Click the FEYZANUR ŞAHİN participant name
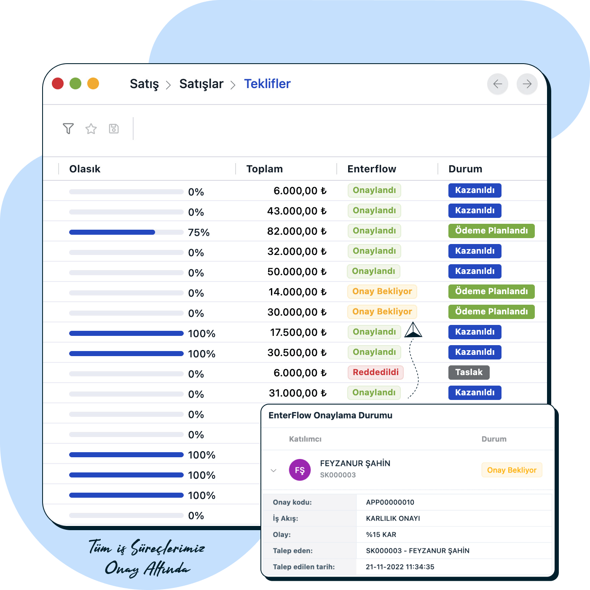The image size is (590, 590). [355, 463]
